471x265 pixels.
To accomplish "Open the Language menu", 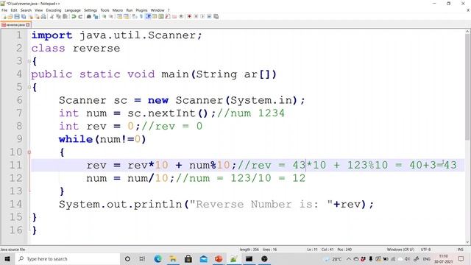I will (72, 10).
